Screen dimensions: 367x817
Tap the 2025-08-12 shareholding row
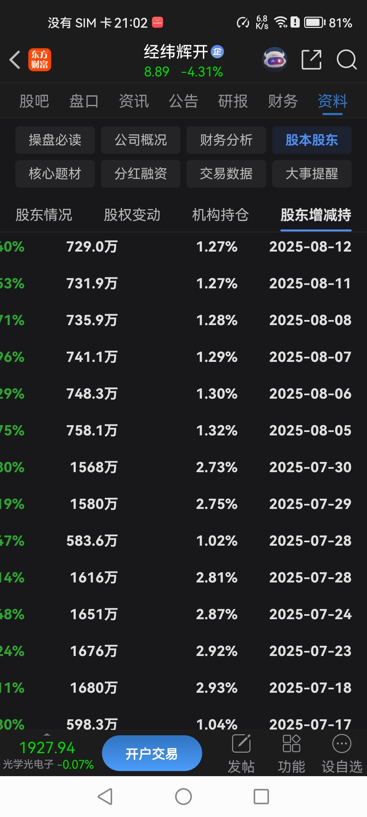(183, 247)
